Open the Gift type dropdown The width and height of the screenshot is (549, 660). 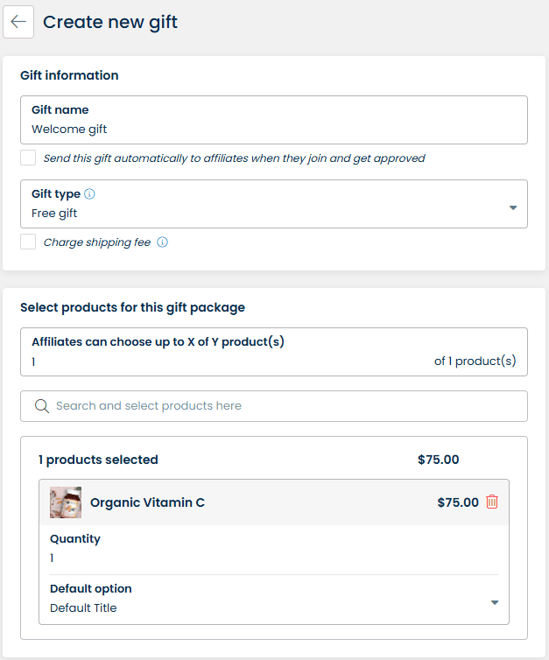coord(273,204)
